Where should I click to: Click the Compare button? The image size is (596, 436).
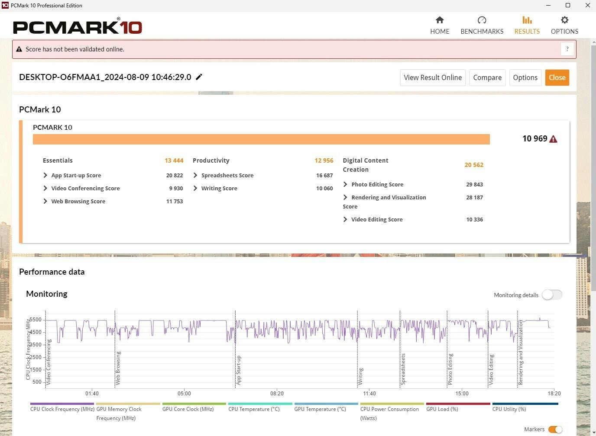pos(487,77)
